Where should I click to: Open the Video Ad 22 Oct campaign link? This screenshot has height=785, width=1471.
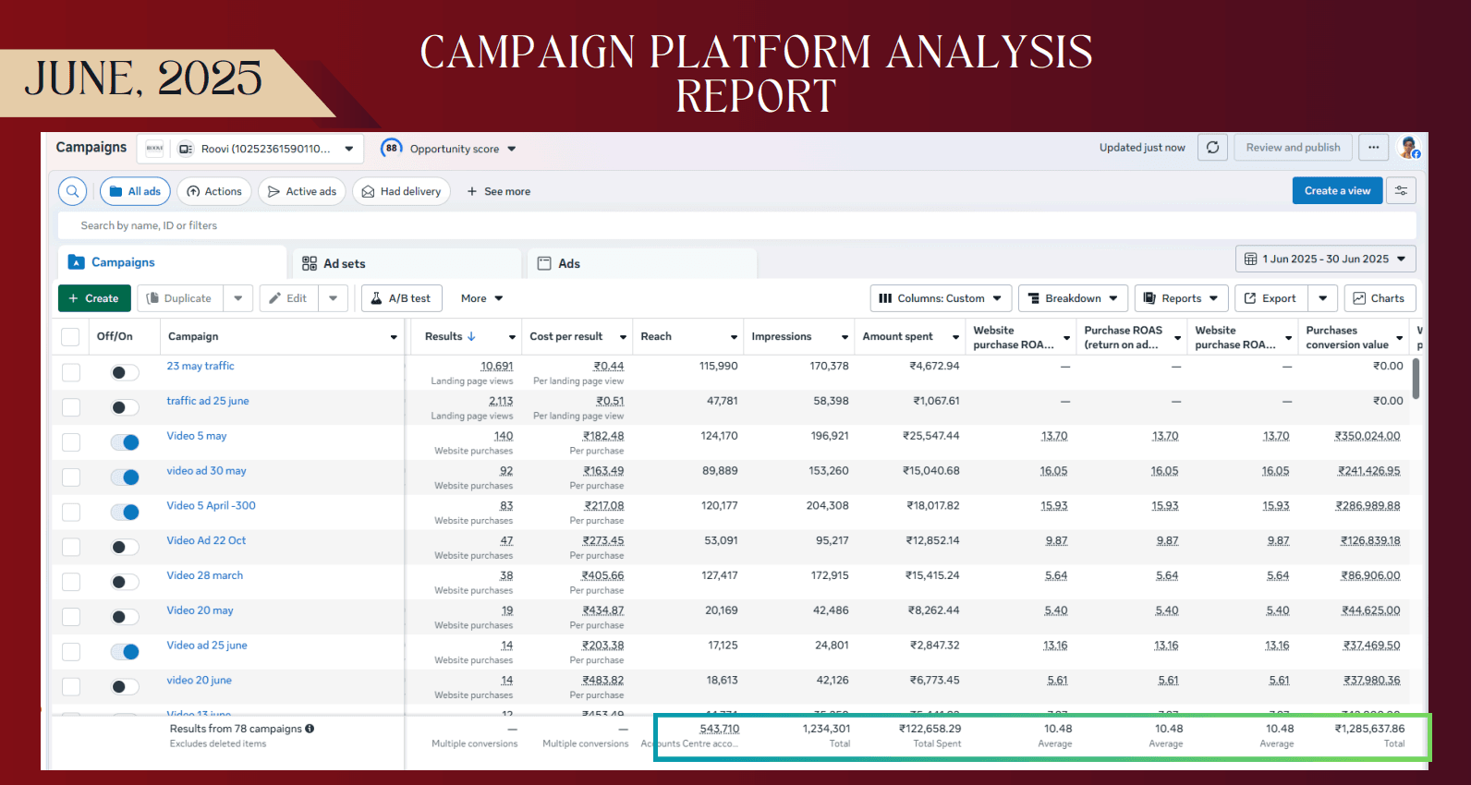(x=206, y=540)
